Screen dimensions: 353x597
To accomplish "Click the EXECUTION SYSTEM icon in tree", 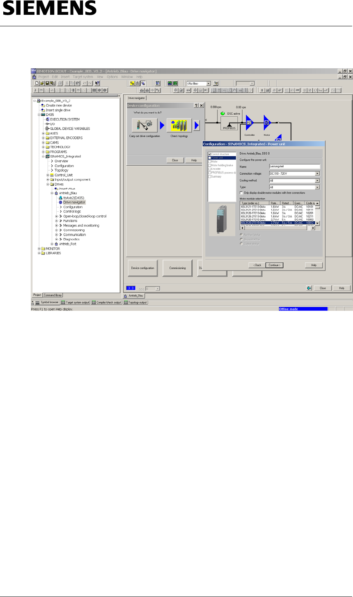I will pos(47,119).
